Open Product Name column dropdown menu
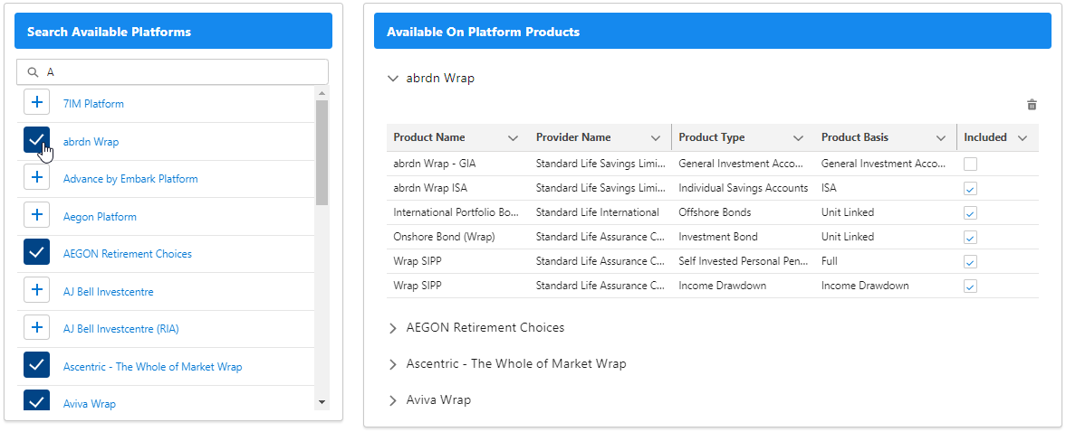This screenshot has width=1066, height=432. coord(513,138)
